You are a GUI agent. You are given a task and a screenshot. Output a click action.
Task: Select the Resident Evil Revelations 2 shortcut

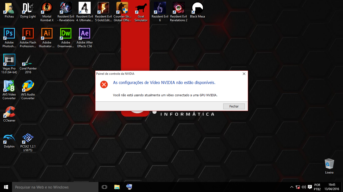tap(179, 12)
